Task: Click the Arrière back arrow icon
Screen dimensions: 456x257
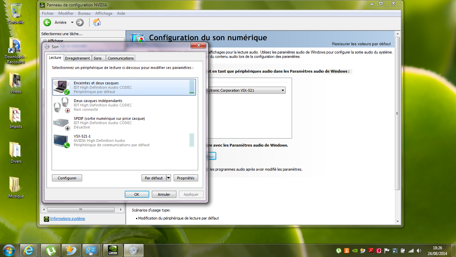Action: (47, 22)
